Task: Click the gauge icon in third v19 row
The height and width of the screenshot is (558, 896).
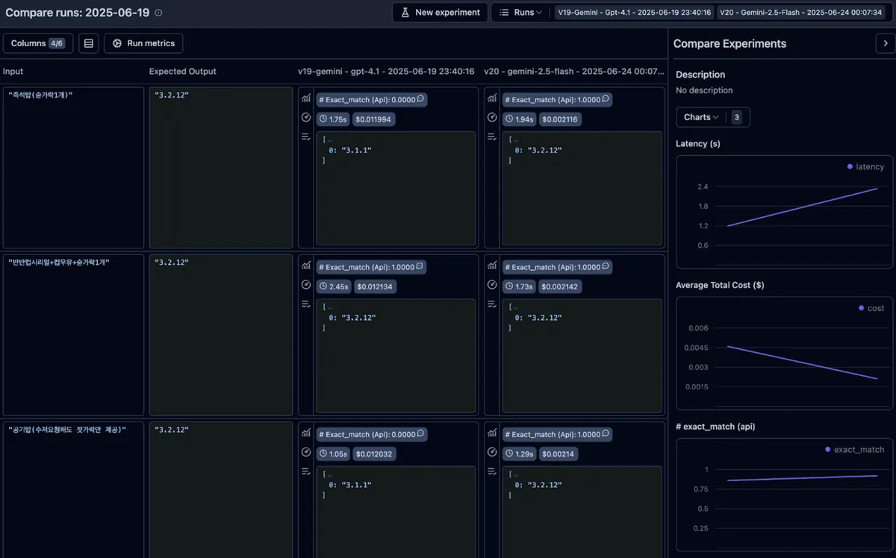Action: coord(305,452)
